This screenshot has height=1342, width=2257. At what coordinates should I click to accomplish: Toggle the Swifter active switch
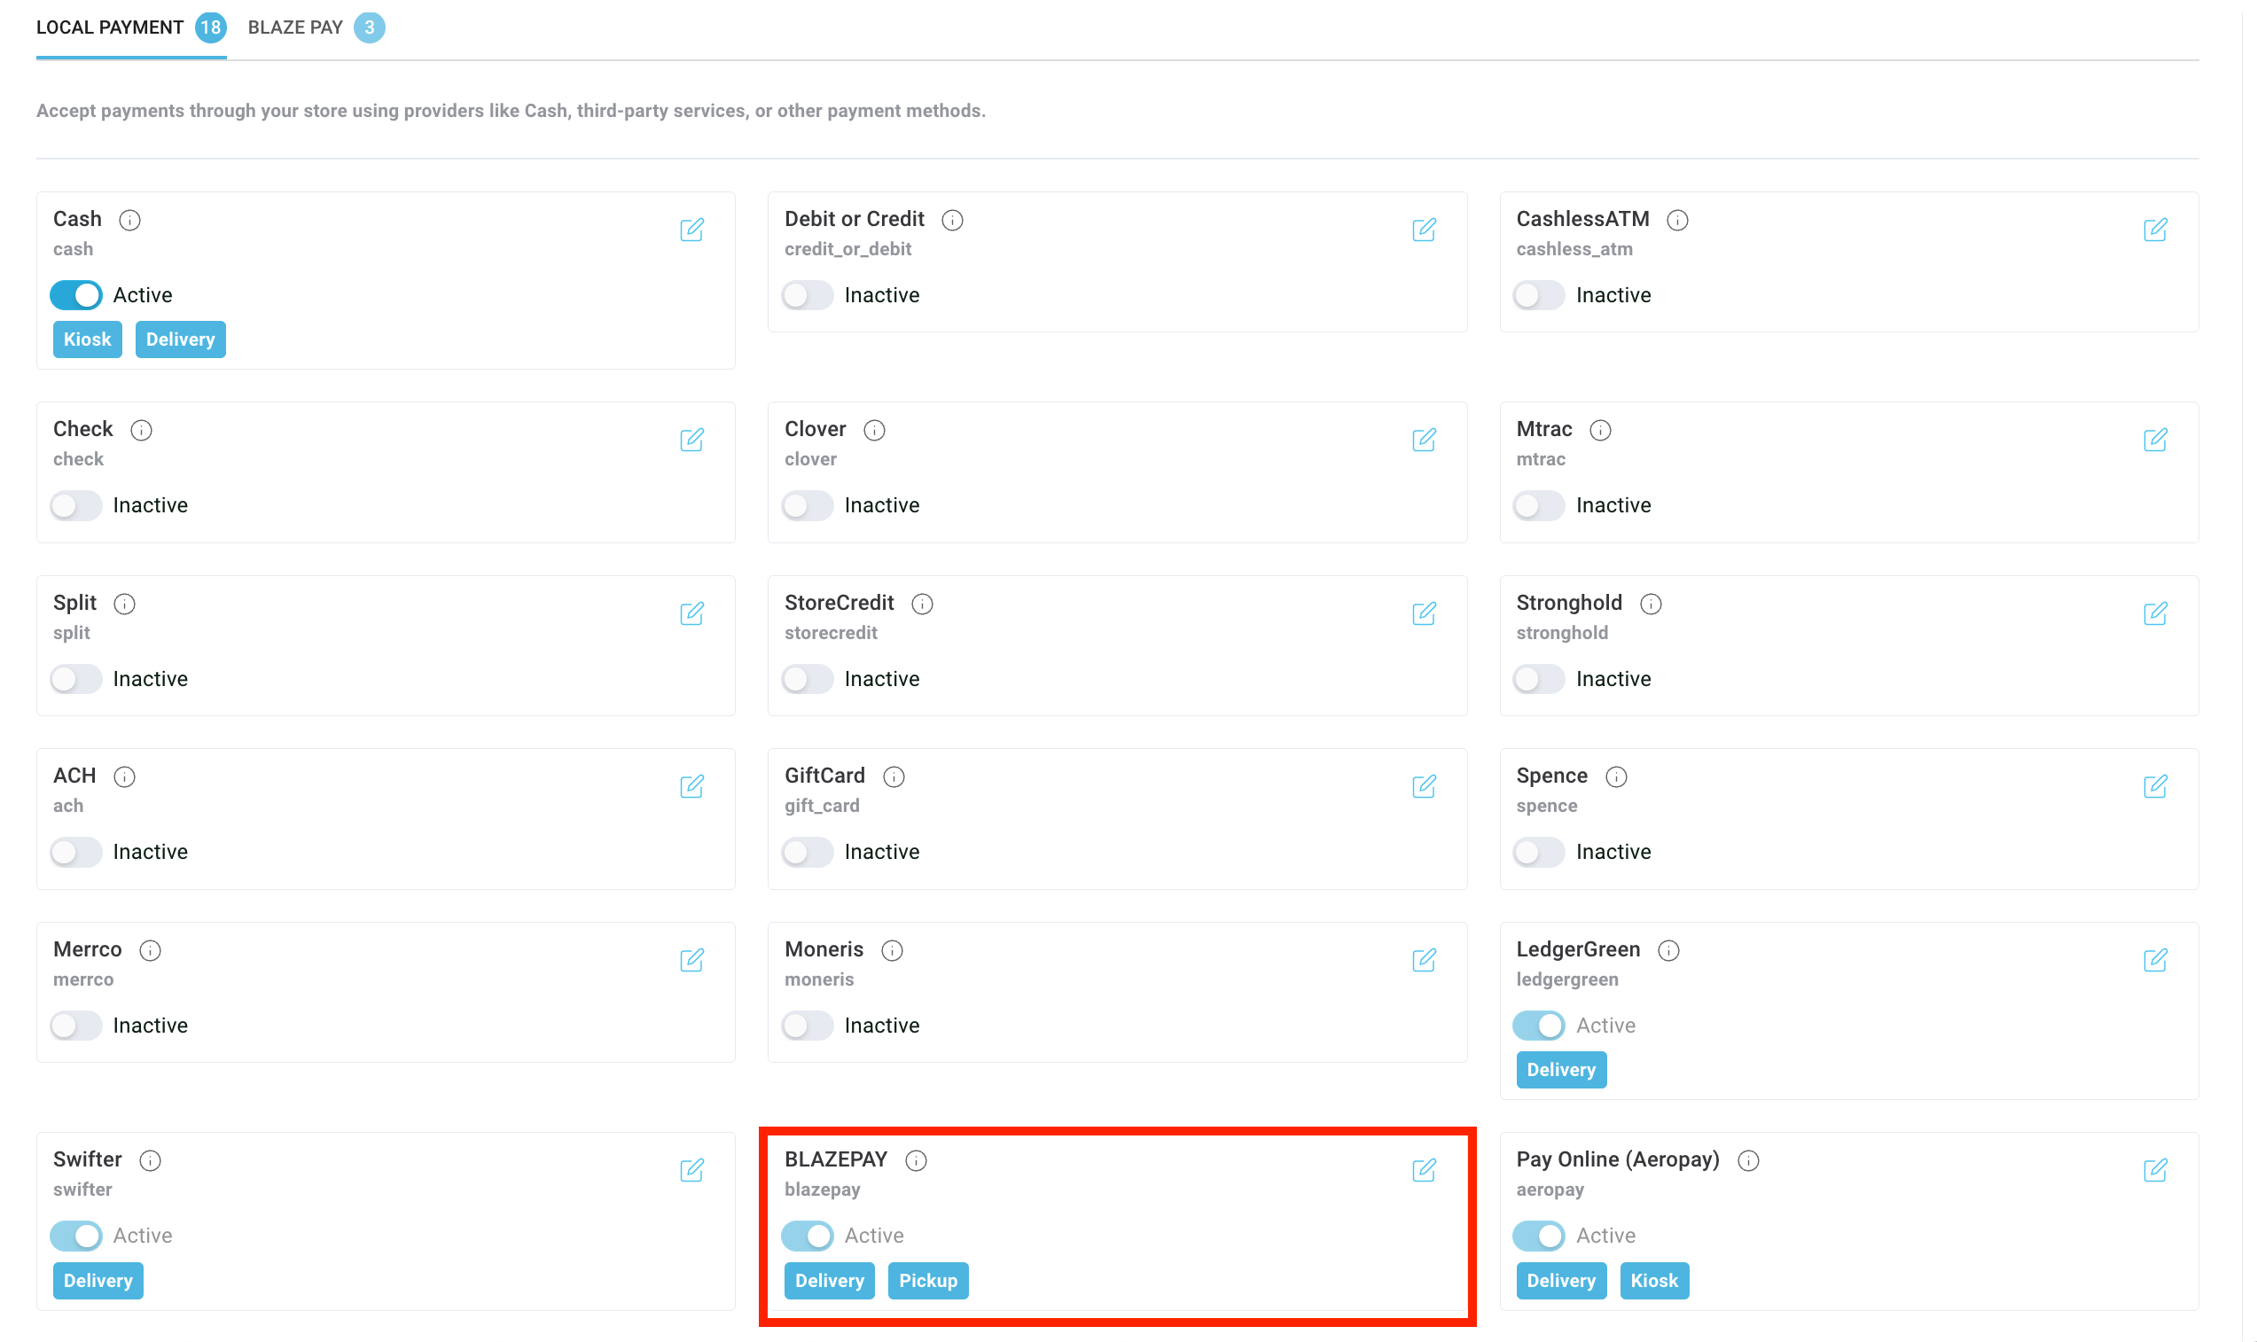tap(76, 1235)
